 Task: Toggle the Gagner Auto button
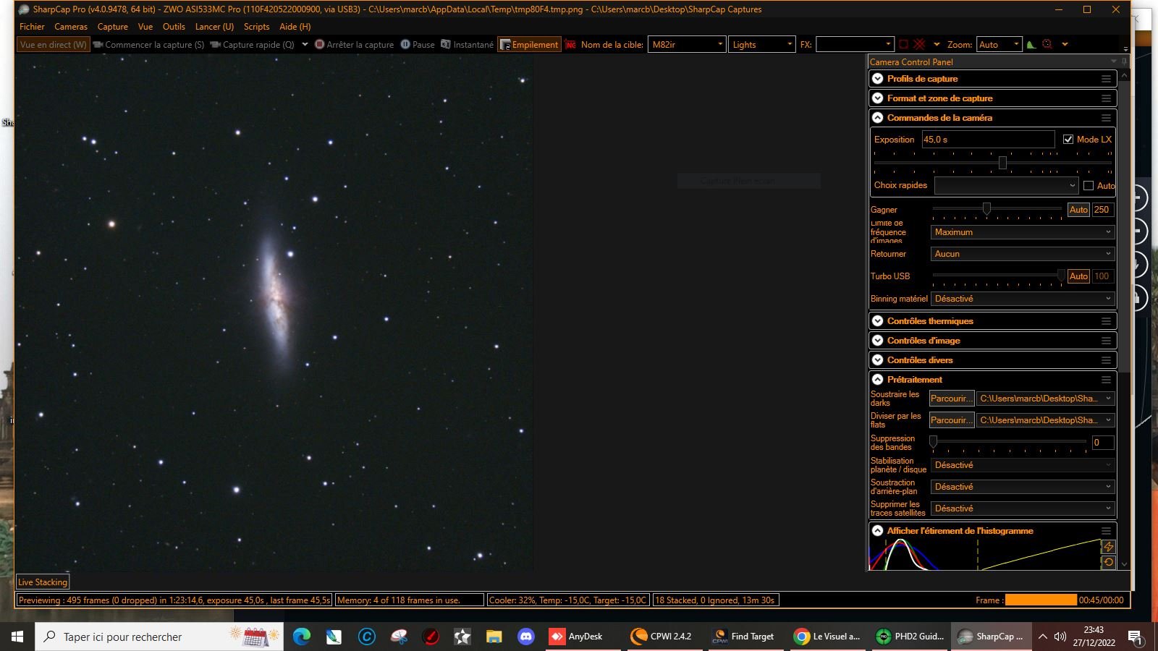point(1078,210)
